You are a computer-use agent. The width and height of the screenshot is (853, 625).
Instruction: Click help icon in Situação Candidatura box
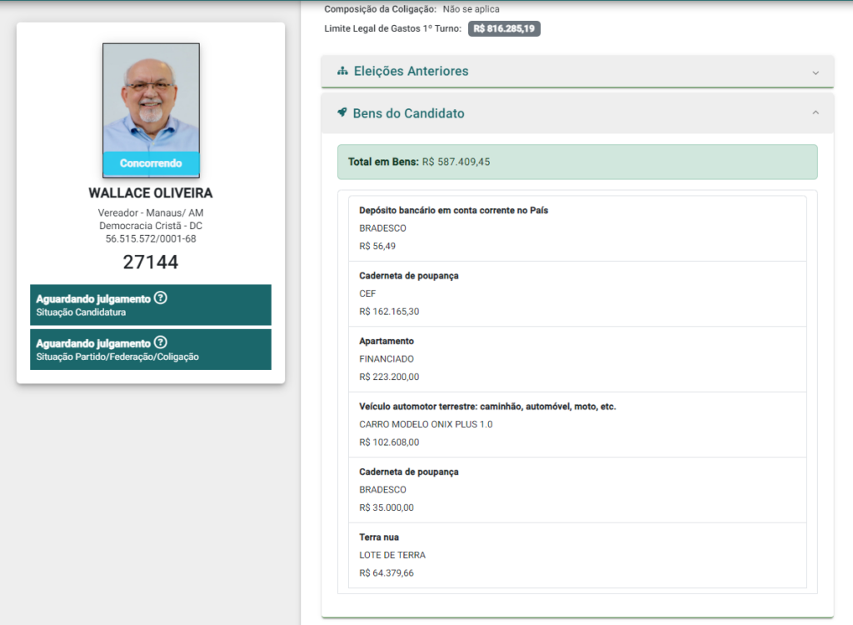(x=161, y=298)
